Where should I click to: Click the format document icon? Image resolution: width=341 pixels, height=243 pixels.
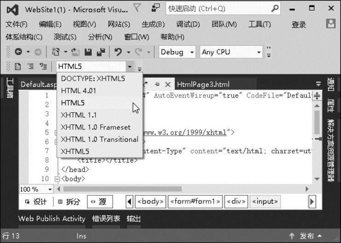point(18,66)
